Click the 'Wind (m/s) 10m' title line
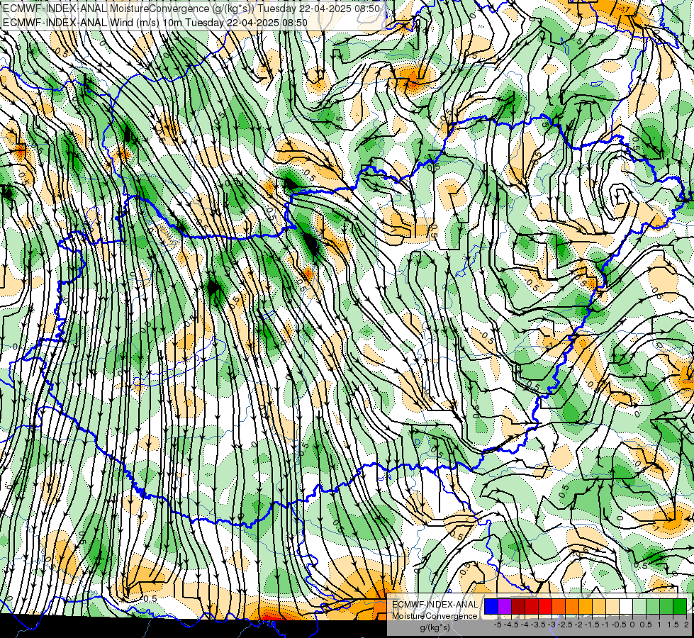 click(155, 22)
